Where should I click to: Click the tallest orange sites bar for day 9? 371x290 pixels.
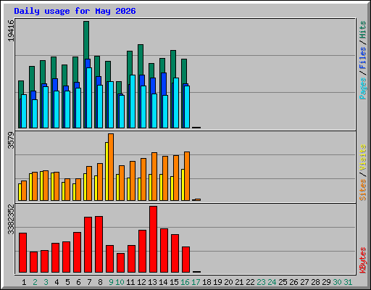point(111,167)
